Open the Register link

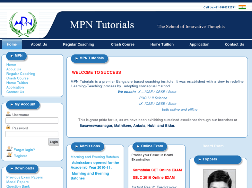20,156
